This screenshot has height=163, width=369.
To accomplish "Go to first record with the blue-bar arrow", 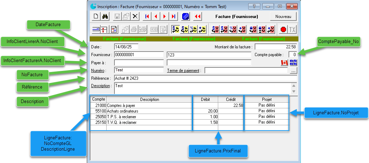I will 147,16.
